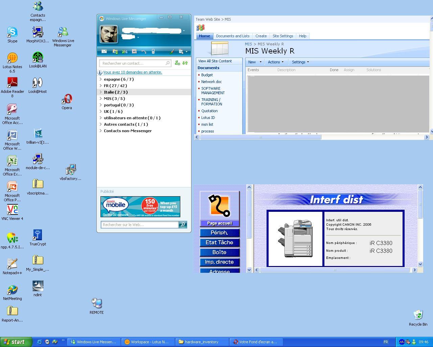Viewport: 433px width, 347px height.
Task: Open the Messenger status dropdown arrow beside the name
Action: 184,31
